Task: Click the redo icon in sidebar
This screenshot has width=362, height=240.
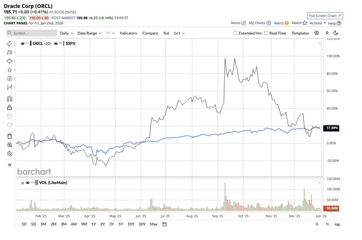Action: [x=10, y=125]
